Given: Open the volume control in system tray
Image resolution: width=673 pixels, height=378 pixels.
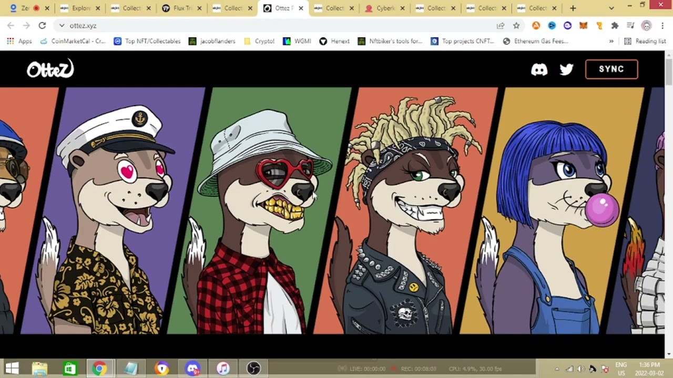Looking at the screenshot, I should (x=581, y=369).
